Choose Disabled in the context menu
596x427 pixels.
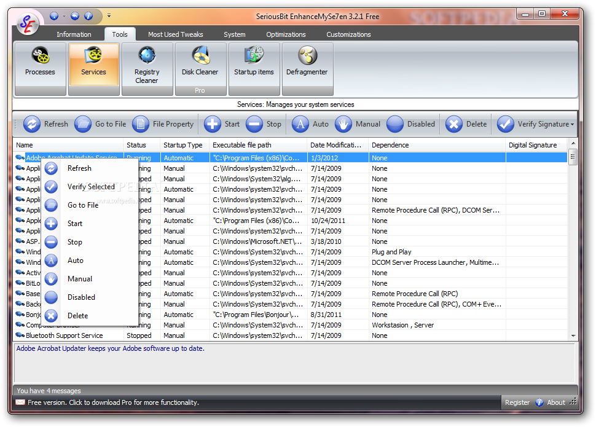click(89, 297)
